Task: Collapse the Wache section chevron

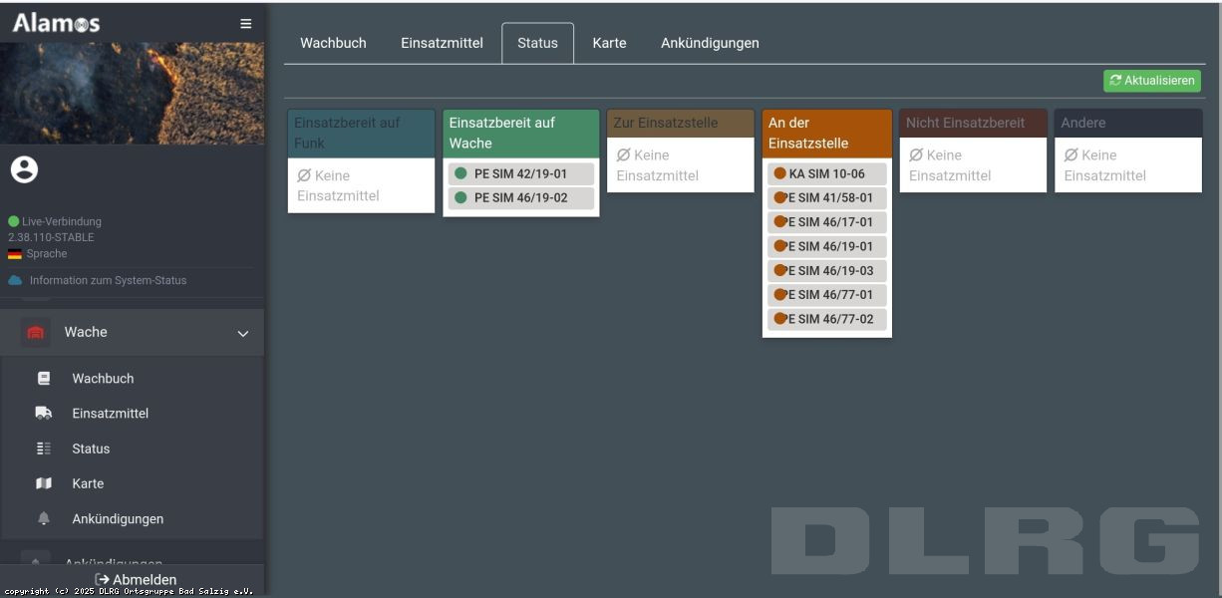Action: [242, 334]
